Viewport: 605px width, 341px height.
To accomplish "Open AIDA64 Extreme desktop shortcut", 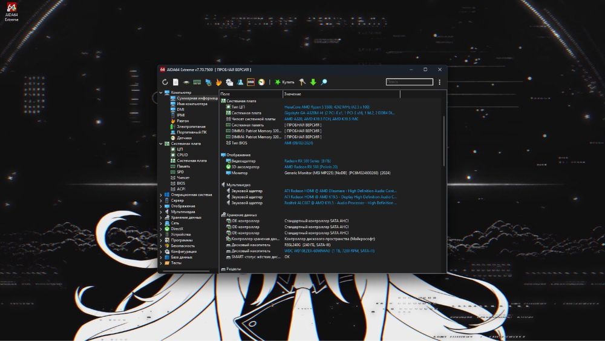I will coord(11,12).
